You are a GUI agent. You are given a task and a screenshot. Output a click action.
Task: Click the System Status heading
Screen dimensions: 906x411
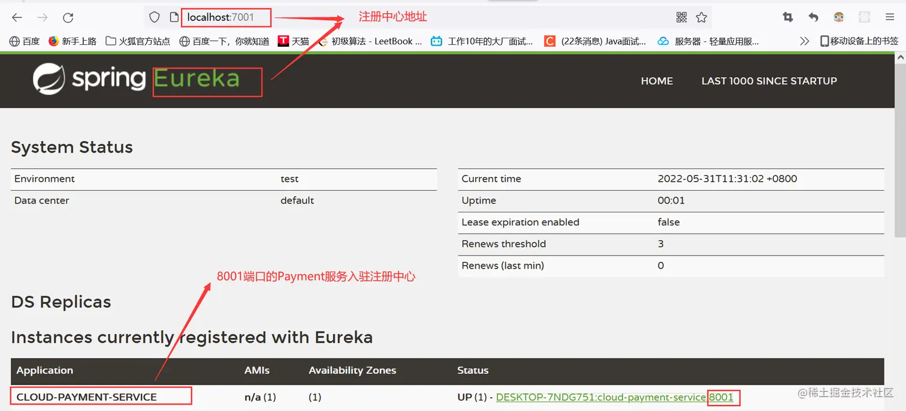[x=72, y=147]
